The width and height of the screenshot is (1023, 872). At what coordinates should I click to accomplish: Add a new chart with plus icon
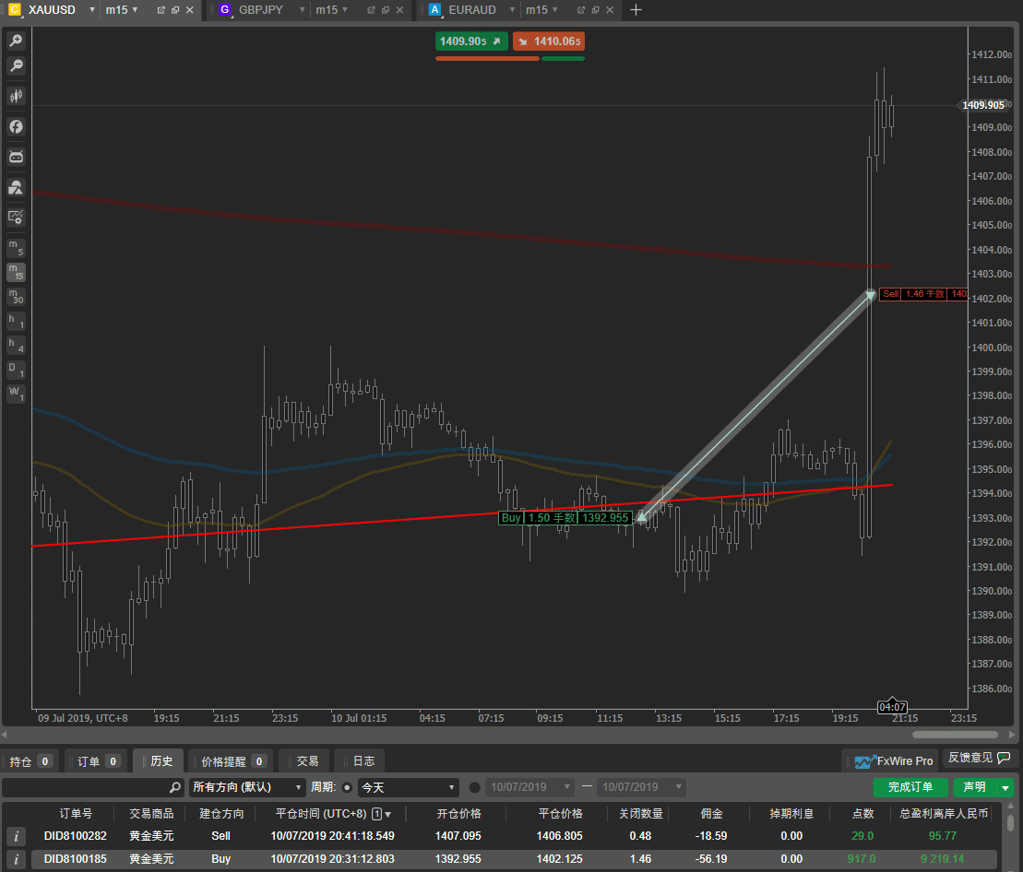636,10
